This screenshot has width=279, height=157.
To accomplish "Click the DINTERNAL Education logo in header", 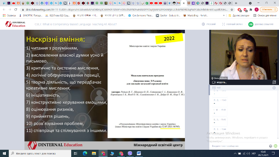I will coord(15,24).
